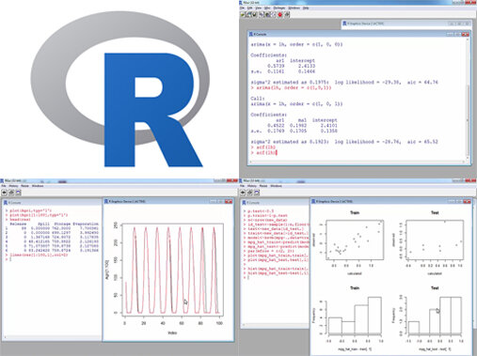This screenshot has height=356, width=477.
Task: Click the Copy icon in top-right RGui toolbar
Action: (262, 14)
